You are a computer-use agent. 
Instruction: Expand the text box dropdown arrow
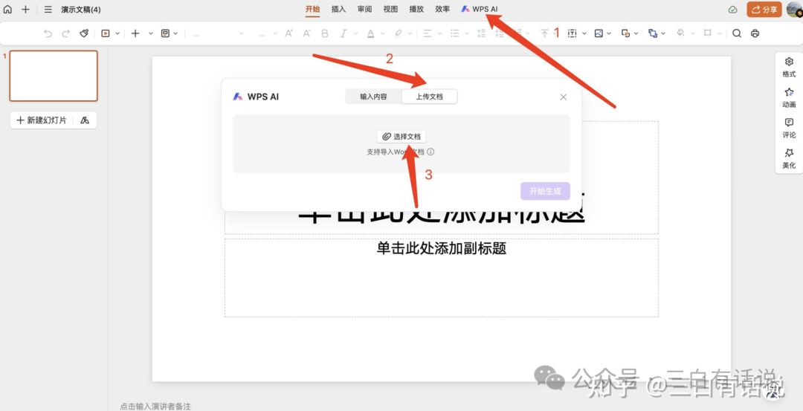pos(584,33)
